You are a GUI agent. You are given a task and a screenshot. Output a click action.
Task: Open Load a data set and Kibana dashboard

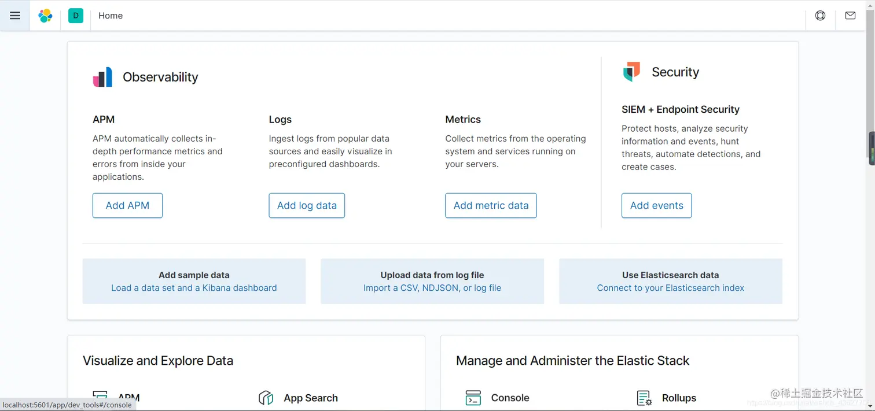click(194, 288)
